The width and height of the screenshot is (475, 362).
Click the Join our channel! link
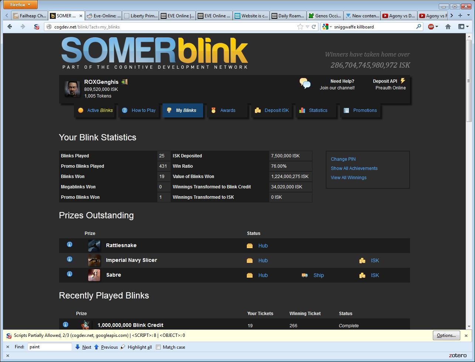[x=337, y=88]
